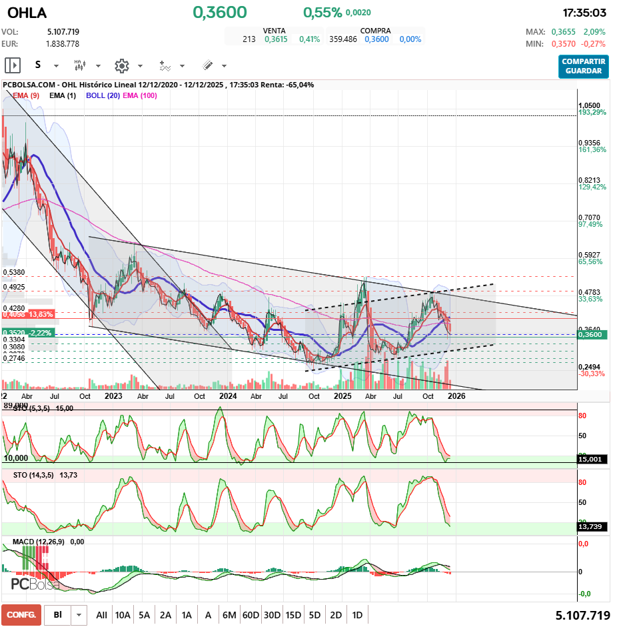
Task: Click the MACD (12,26,9) indicator label
Action: point(38,542)
